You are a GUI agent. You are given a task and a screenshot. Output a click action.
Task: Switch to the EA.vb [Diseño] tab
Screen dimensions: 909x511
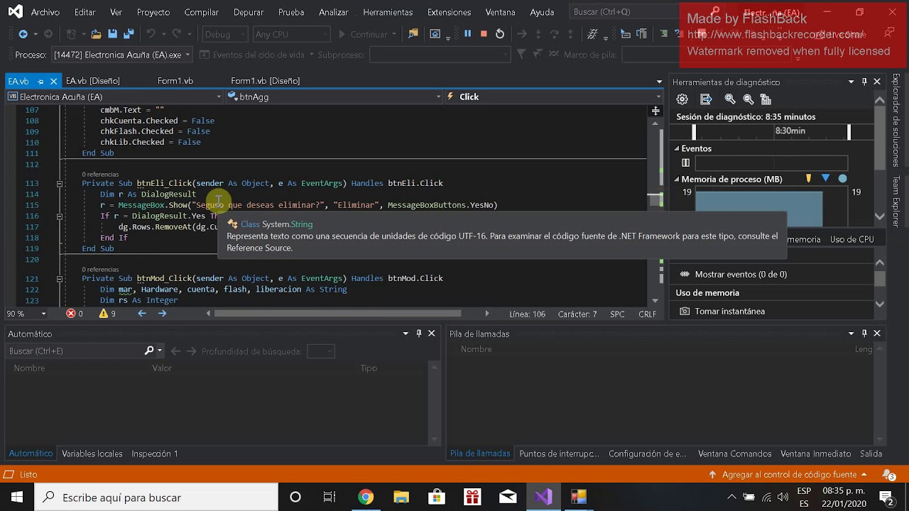click(x=93, y=81)
